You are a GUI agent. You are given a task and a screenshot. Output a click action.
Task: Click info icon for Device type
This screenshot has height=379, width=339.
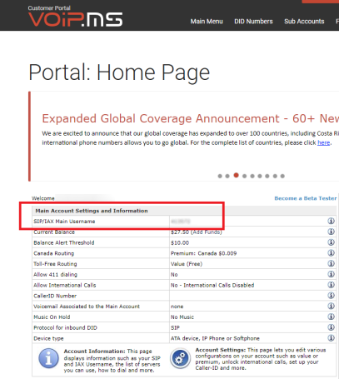(331, 338)
